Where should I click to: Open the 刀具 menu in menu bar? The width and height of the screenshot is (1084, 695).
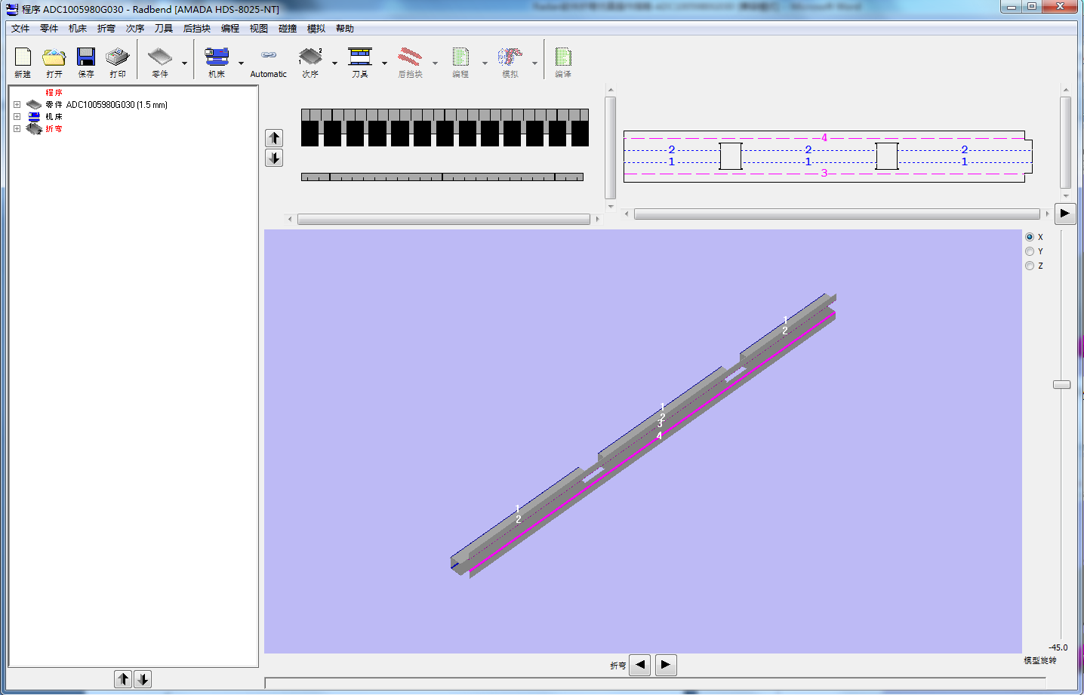tap(164, 29)
